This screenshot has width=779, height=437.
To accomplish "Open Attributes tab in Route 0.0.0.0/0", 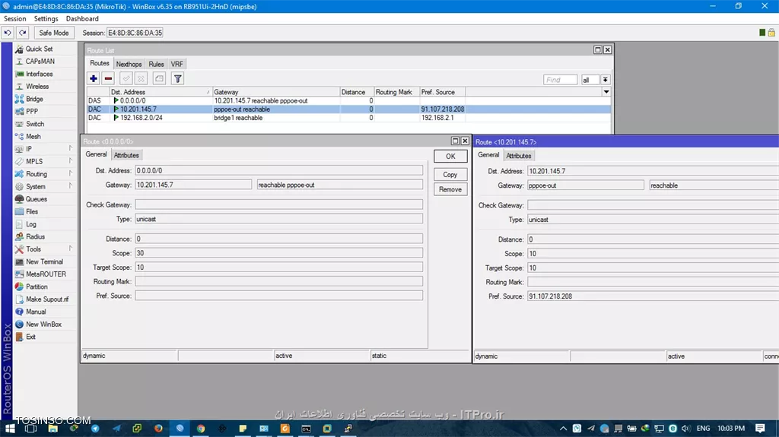I will coord(126,155).
